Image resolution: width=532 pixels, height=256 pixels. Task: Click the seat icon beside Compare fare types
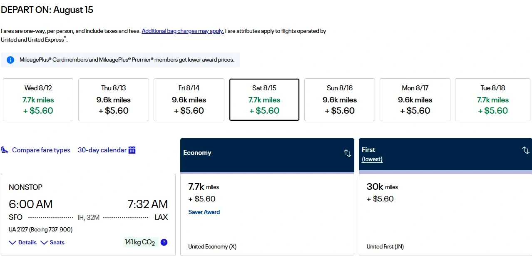click(x=5, y=150)
